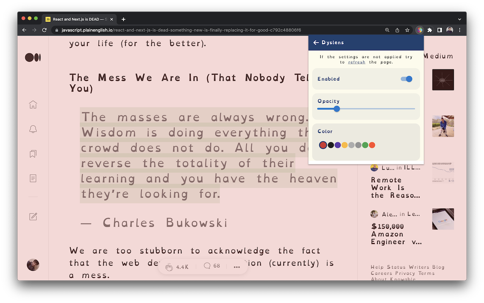Click the Careers footer link

[x=382, y=273]
